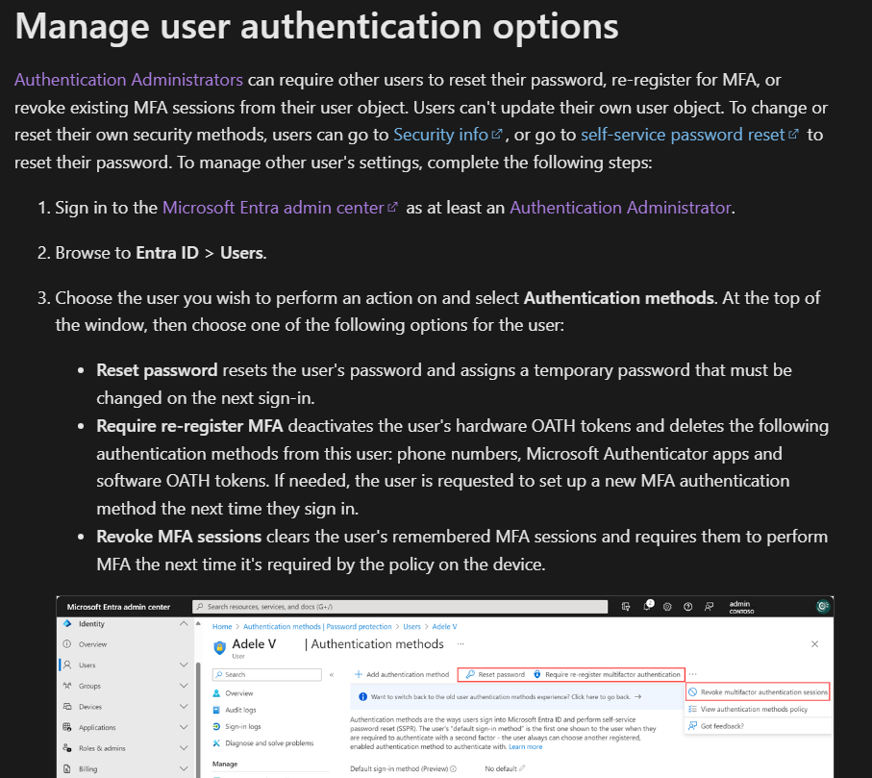Open the settings gear in top bar
The image size is (872, 778).
667,607
